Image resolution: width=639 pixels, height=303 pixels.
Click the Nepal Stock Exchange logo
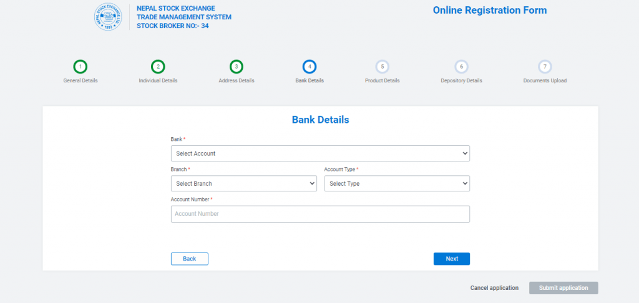(109, 17)
